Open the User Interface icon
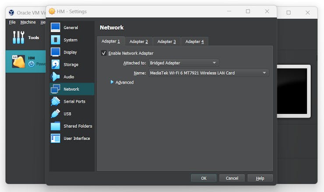 (x=56, y=138)
